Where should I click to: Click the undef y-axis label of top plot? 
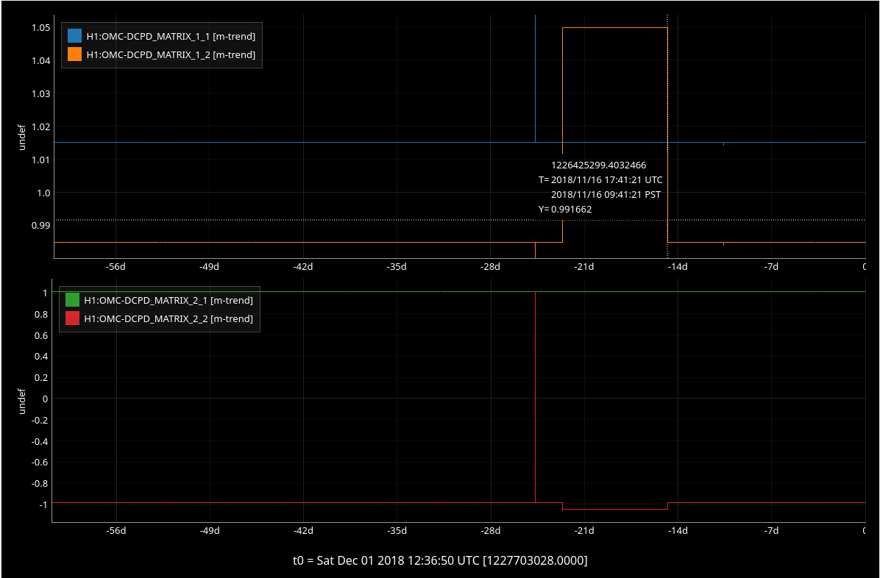pyautogui.click(x=23, y=138)
